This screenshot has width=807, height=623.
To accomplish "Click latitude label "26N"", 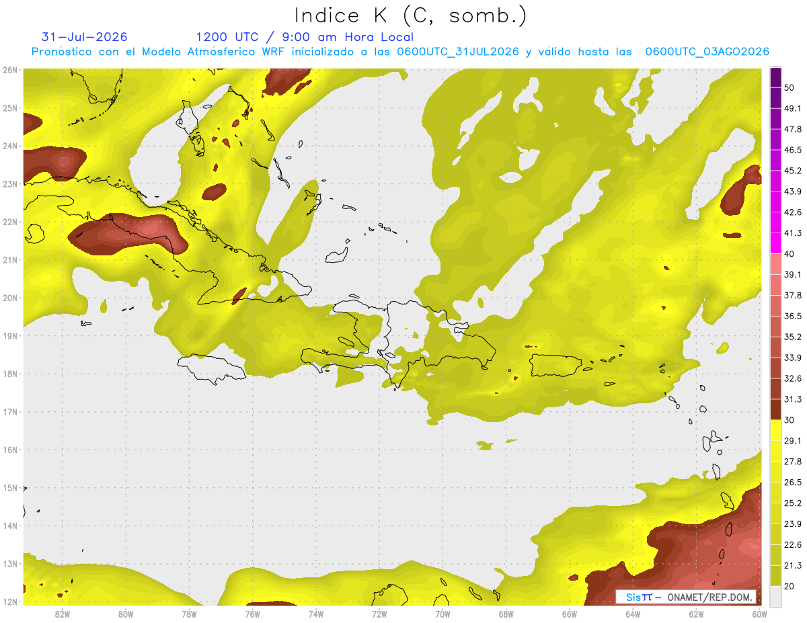I will pyautogui.click(x=10, y=70).
